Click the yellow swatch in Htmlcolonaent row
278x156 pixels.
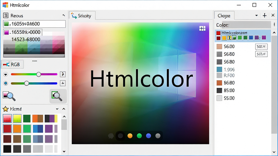[224, 38]
